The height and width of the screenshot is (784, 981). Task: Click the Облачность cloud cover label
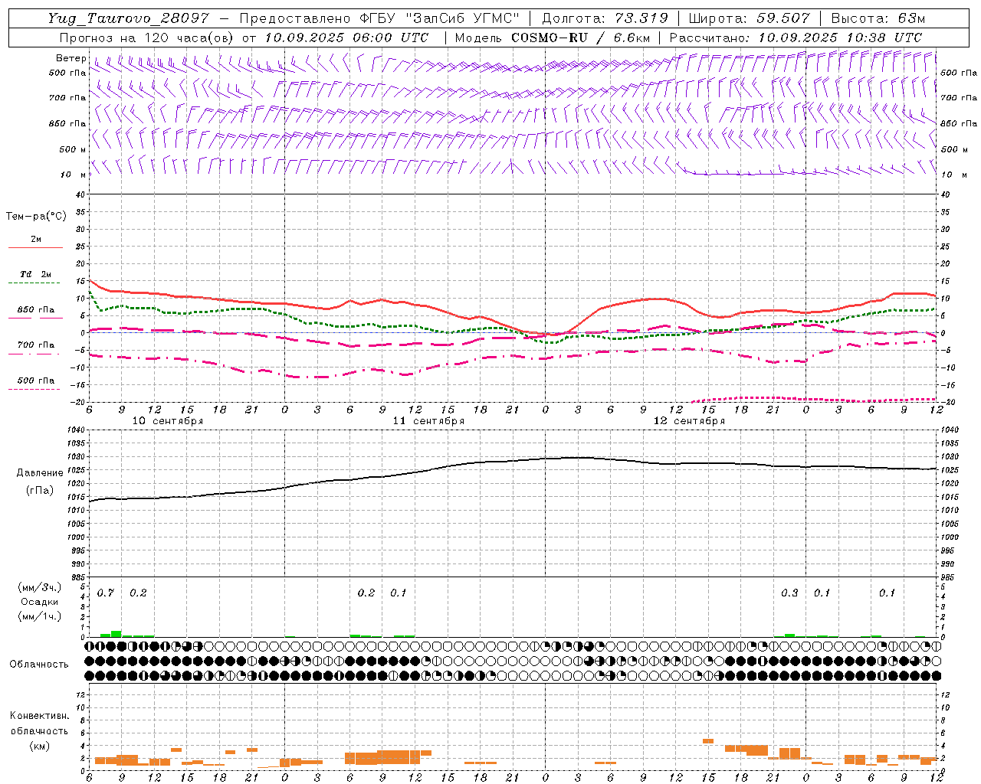pyautogui.click(x=39, y=665)
